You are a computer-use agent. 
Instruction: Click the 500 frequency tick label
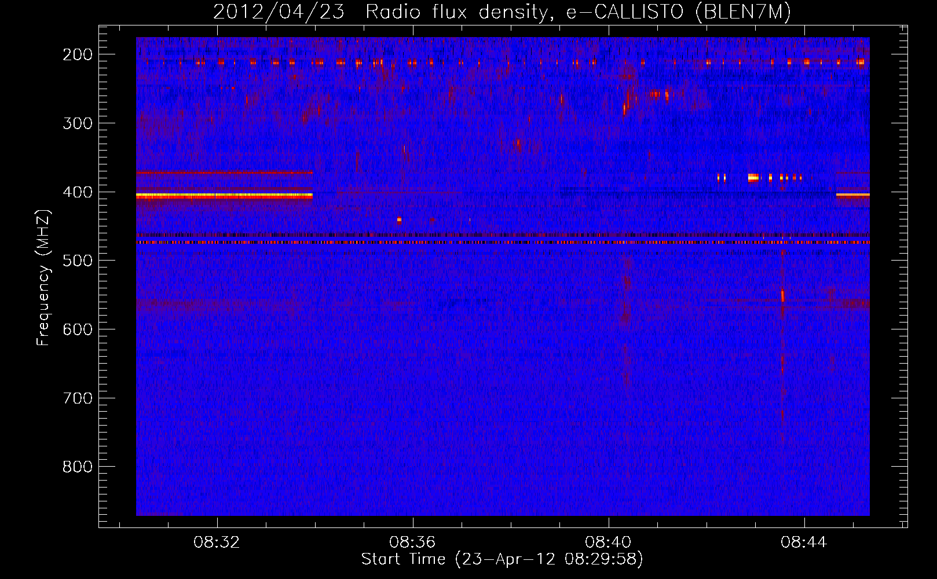pyautogui.click(x=78, y=261)
